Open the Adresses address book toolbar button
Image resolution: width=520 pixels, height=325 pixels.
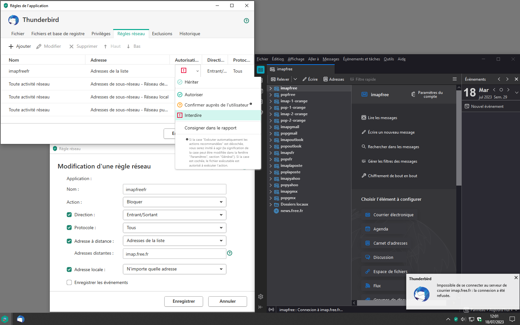[x=334, y=79]
